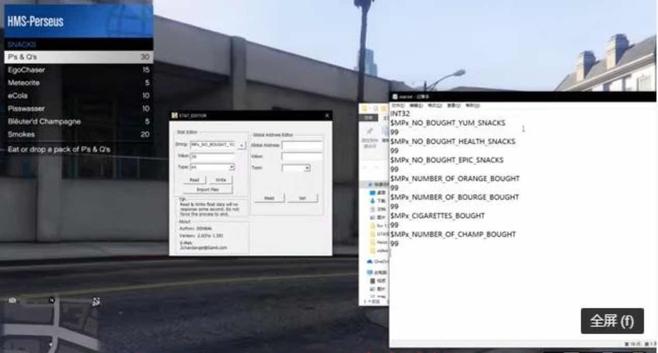The image size is (658, 353).
Task: Open the 查看(V) menu in Notepad
Action: point(454,105)
